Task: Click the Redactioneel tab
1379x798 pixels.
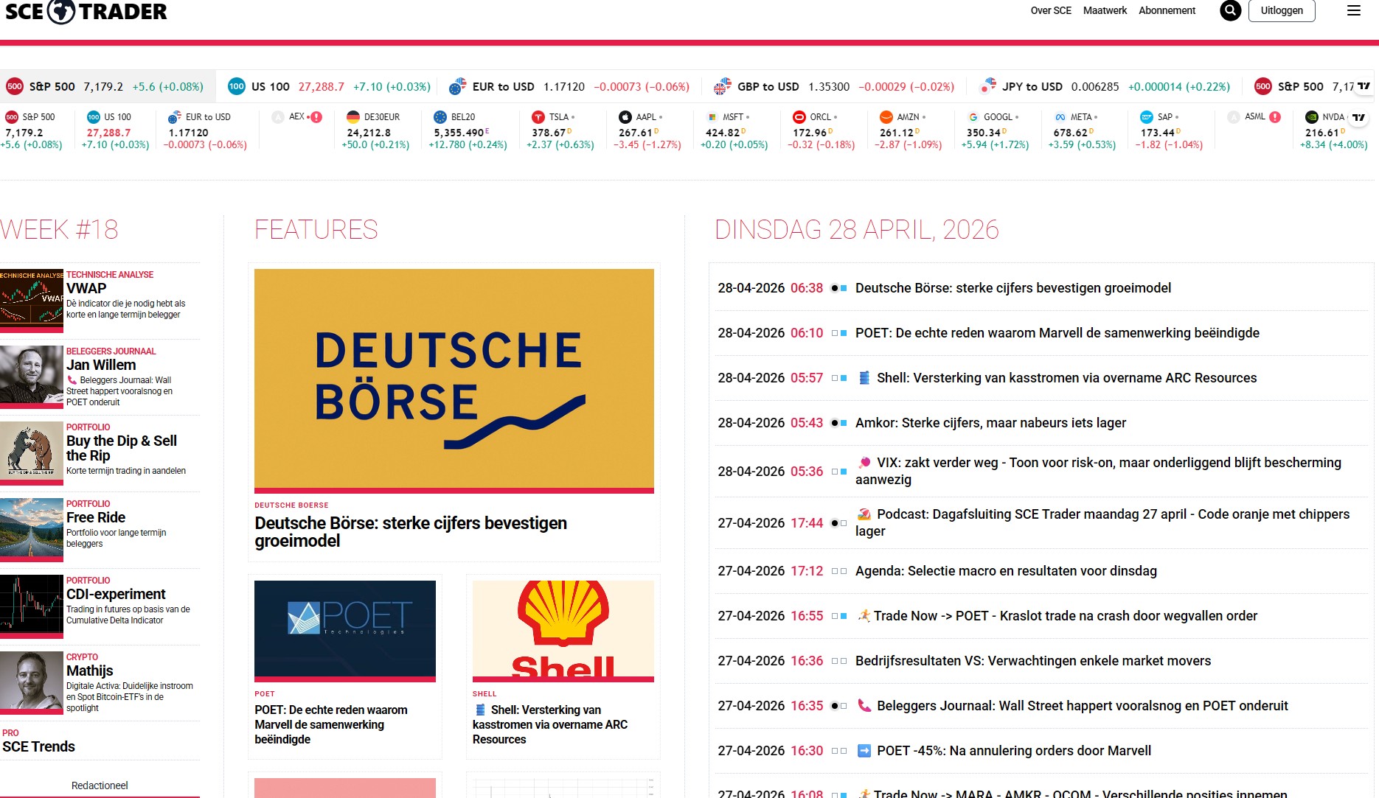Action: [100, 785]
